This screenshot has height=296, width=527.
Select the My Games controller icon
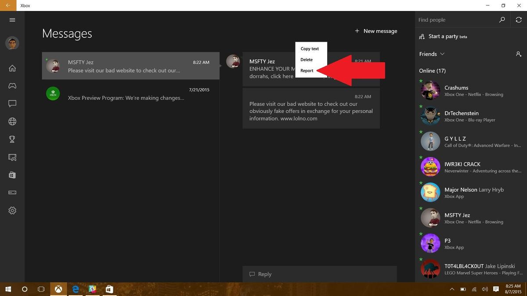pos(12,86)
